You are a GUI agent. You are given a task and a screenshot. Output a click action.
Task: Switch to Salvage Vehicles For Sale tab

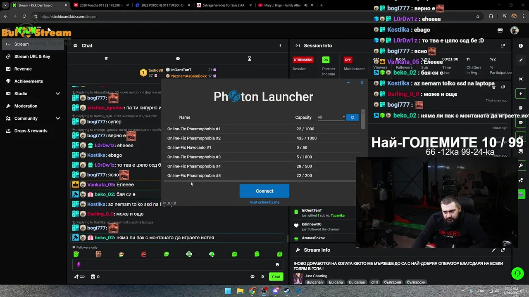224,5
